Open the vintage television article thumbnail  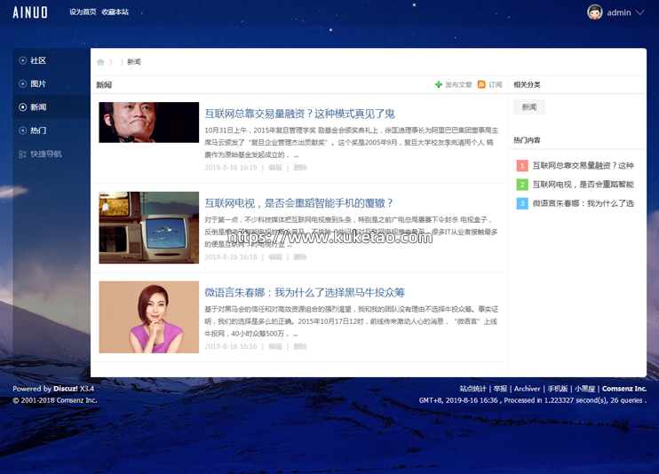point(148,227)
